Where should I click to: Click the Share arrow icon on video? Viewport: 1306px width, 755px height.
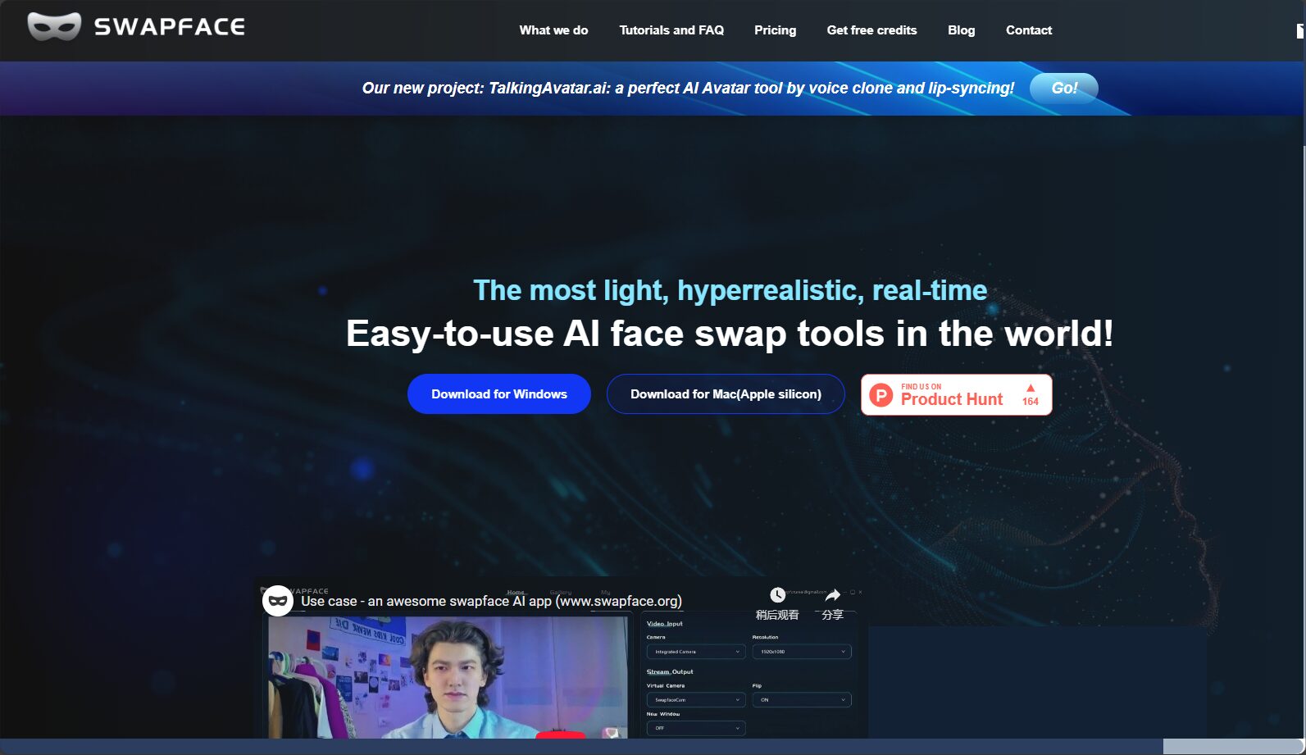(832, 595)
